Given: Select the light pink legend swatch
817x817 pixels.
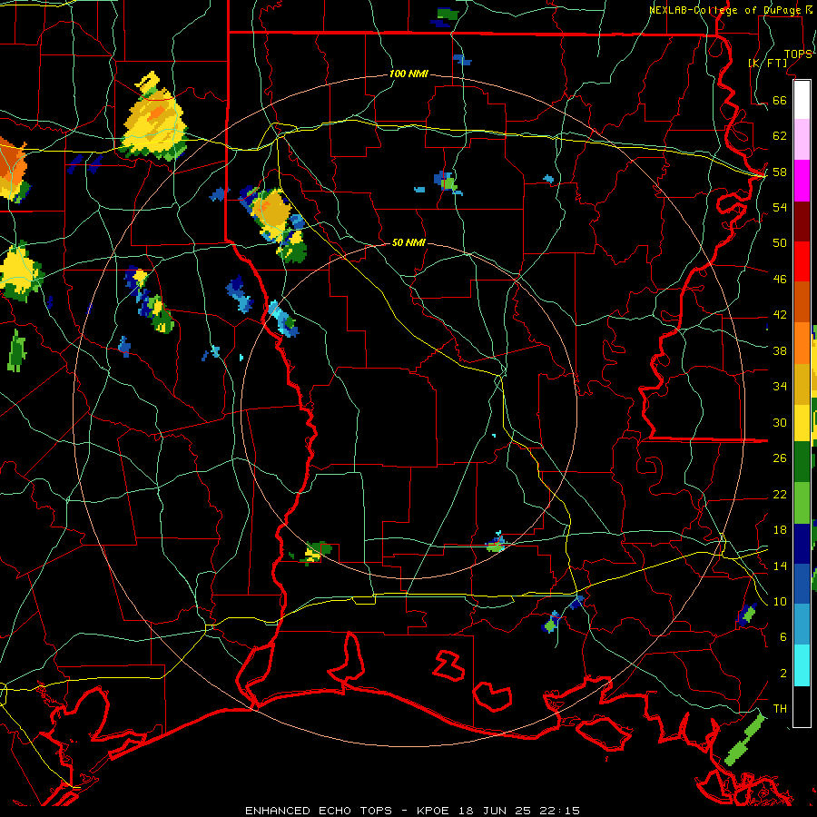Looking at the screenshot, I should pyautogui.click(x=802, y=140).
